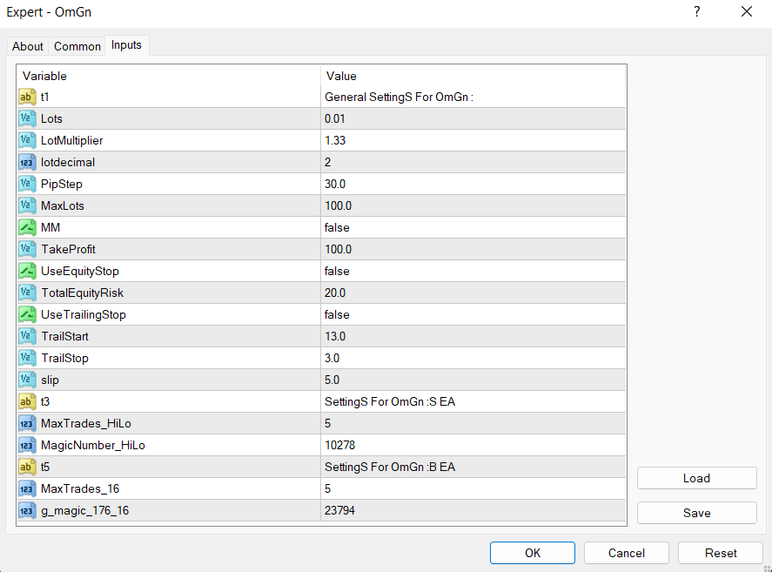Image resolution: width=772 pixels, height=572 pixels.
Task: Switch to the About tab
Action: click(28, 46)
